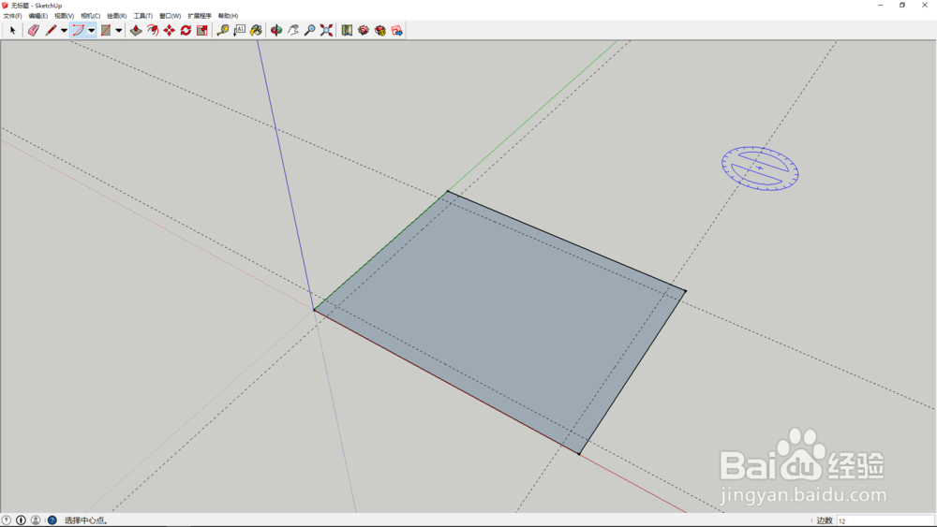Click the user sign-in status icon
Viewport: 937px width, 527px height.
[36, 520]
